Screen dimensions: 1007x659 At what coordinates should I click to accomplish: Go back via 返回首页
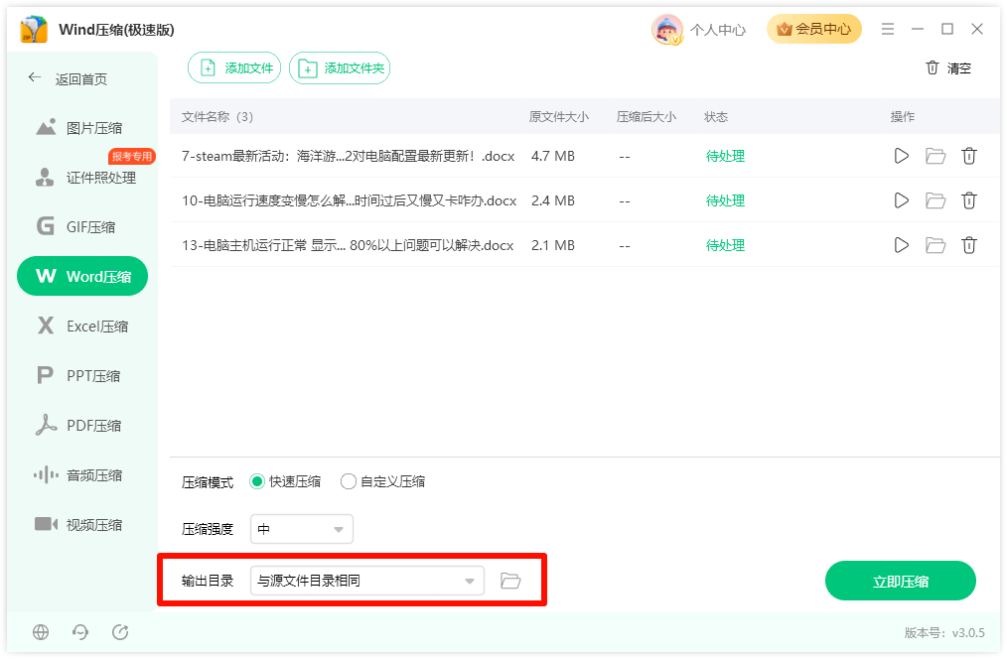click(x=68, y=79)
